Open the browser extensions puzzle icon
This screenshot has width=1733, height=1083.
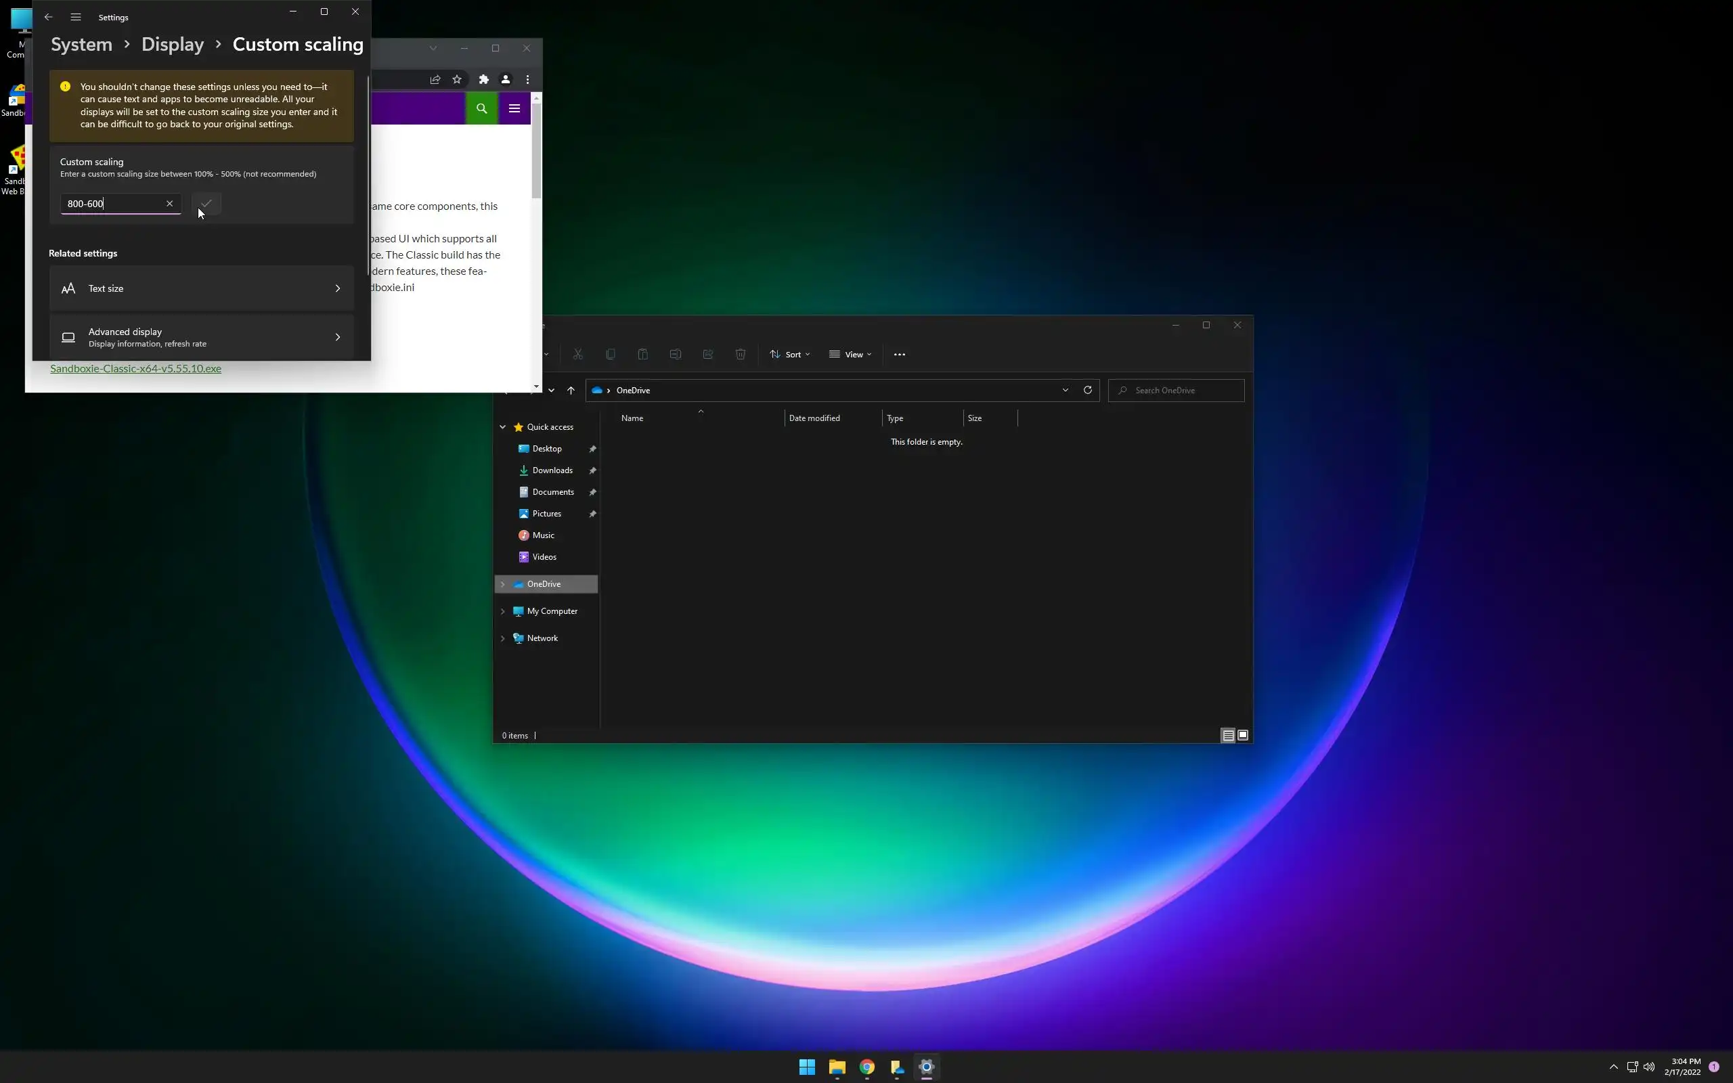click(483, 79)
